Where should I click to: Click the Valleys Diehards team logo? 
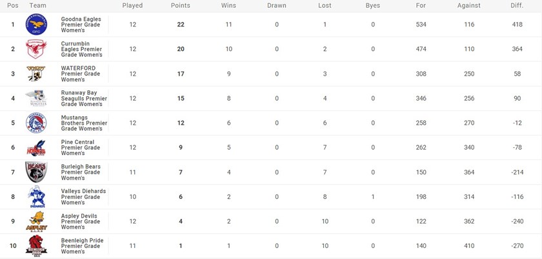click(x=36, y=197)
